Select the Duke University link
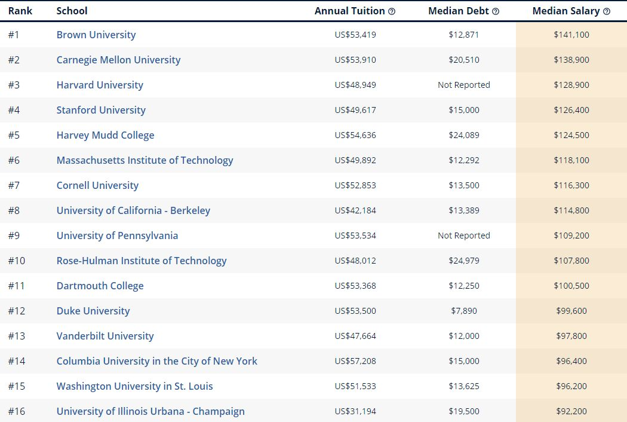This screenshot has height=422, width=627. coord(93,311)
